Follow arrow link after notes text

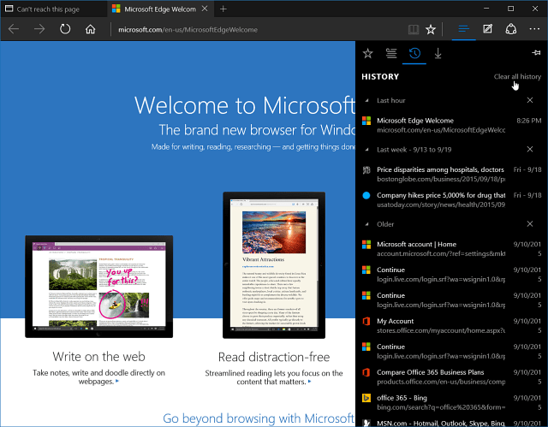pos(117,381)
